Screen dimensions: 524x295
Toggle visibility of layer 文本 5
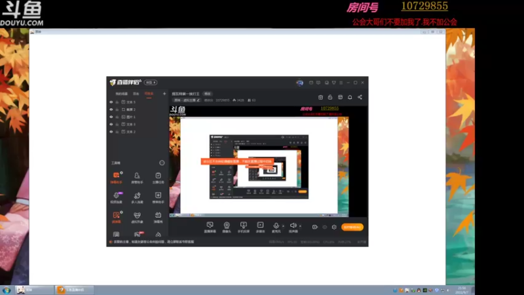111,102
